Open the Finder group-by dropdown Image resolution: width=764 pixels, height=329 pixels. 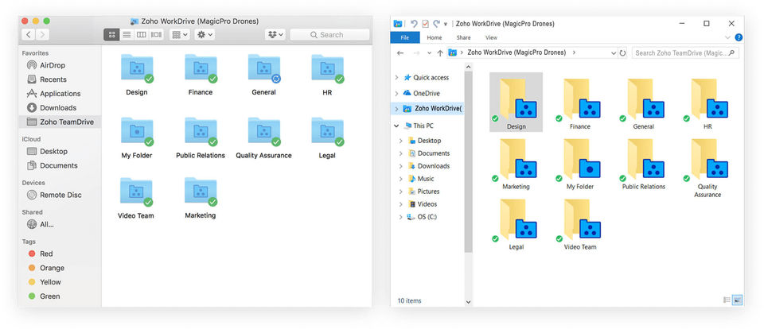tap(180, 34)
